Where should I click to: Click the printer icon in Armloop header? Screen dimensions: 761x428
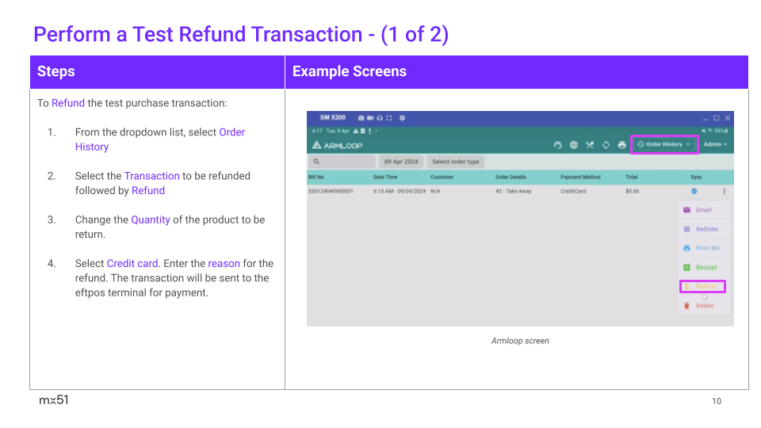(x=621, y=144)
